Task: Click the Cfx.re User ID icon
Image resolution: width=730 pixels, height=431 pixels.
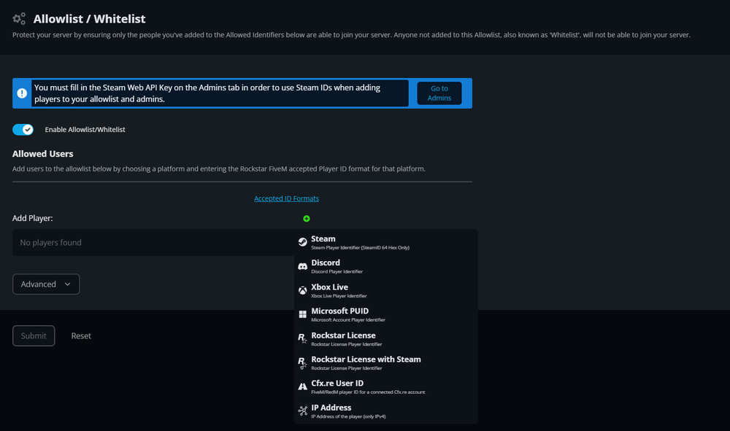Action: point(302,387)
